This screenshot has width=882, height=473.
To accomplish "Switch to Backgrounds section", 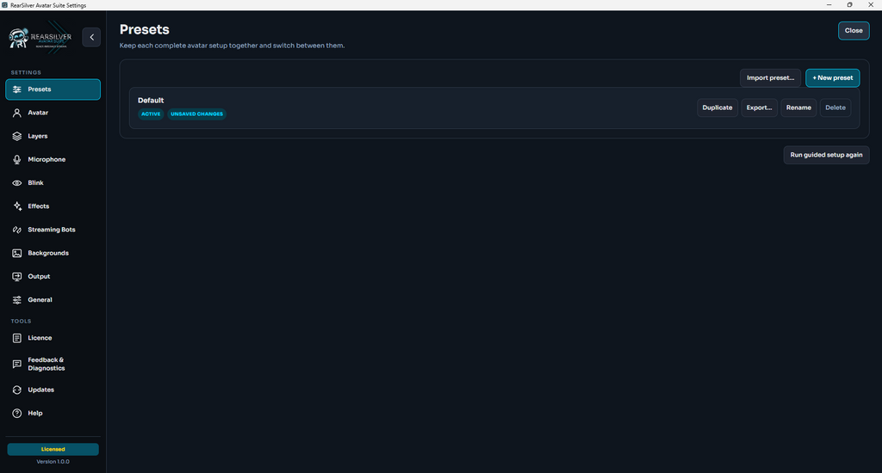I will coord(53,254).
